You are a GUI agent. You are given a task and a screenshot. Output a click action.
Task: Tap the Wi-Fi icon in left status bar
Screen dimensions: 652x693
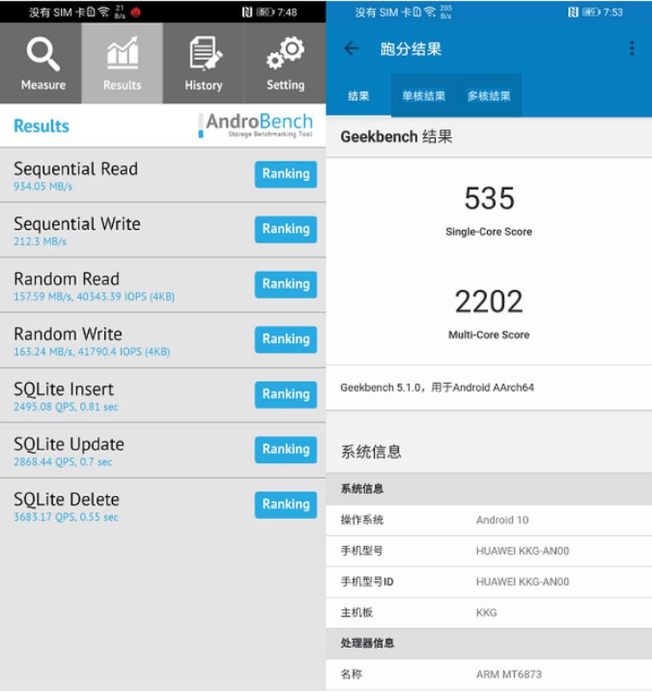pos(103,12)
